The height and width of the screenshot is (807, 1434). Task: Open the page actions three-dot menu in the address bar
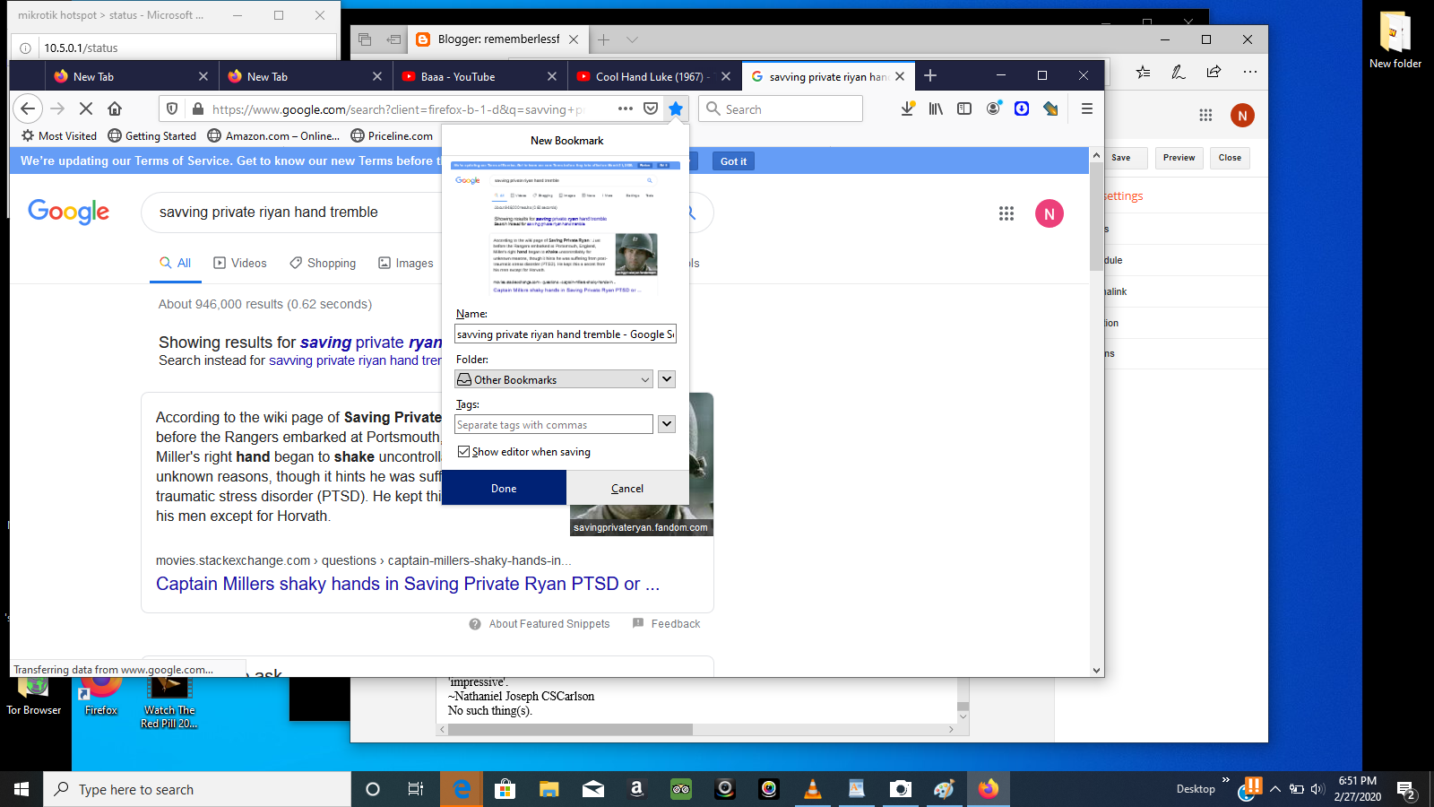tap(626, 108)
